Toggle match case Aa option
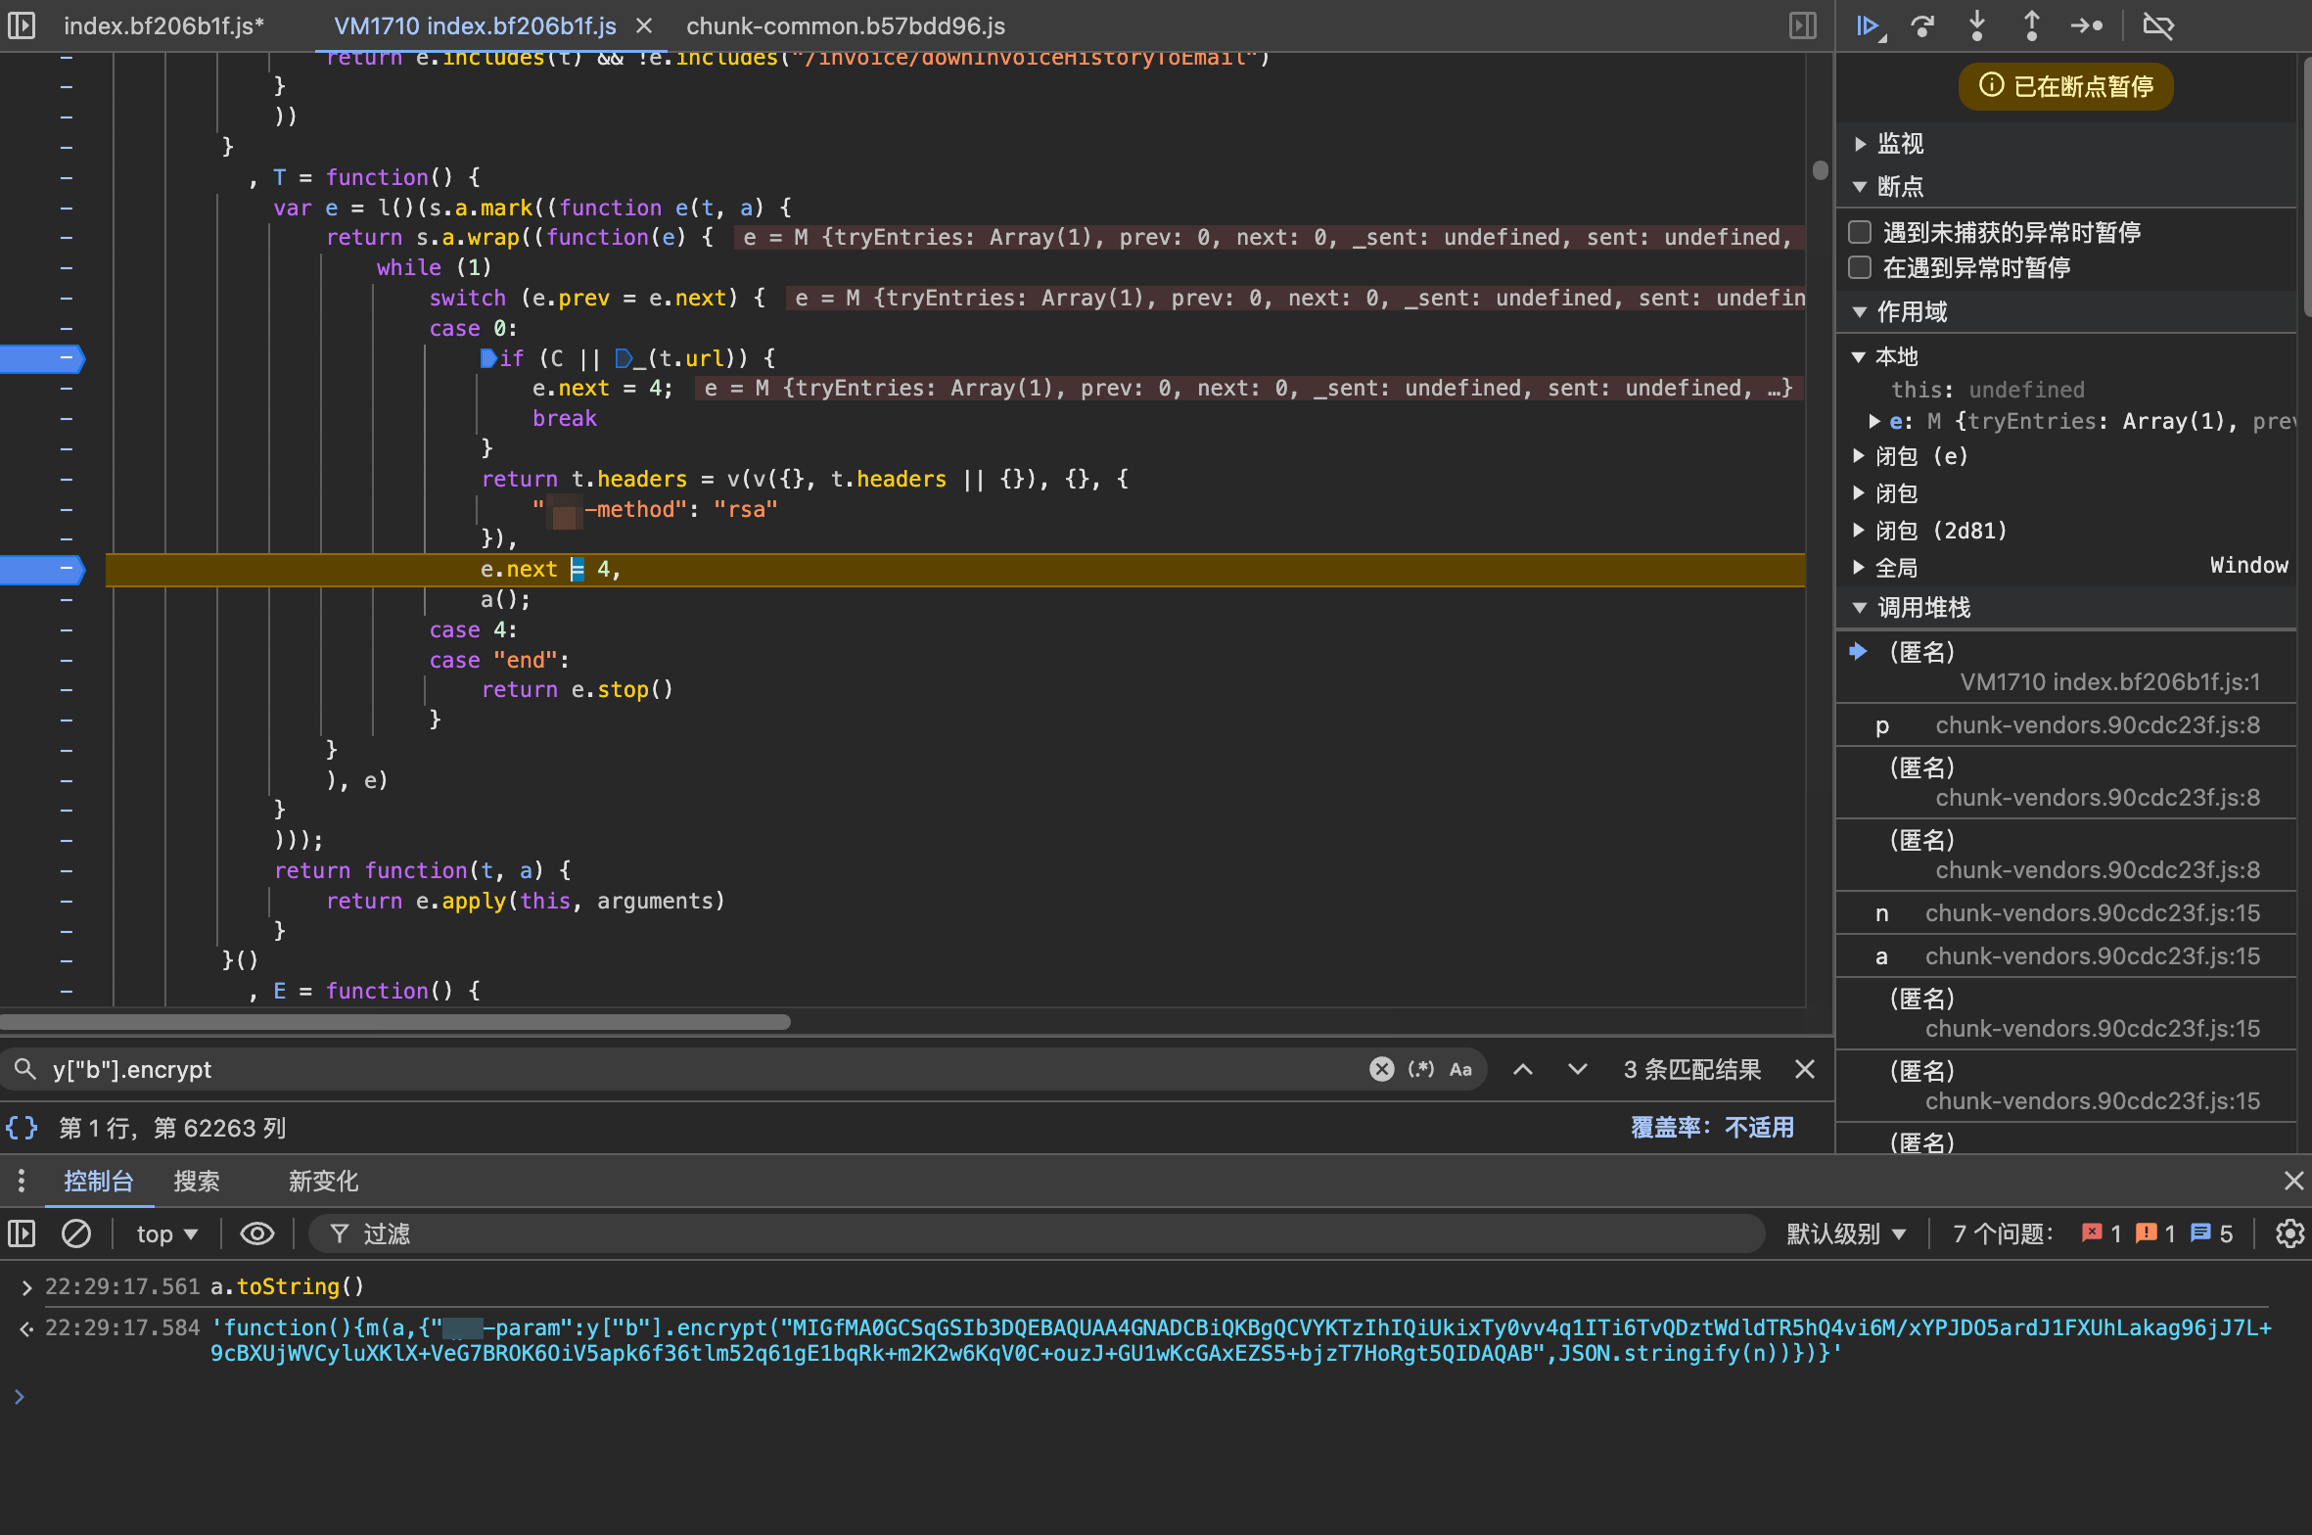 [x=1460, y=1069]
